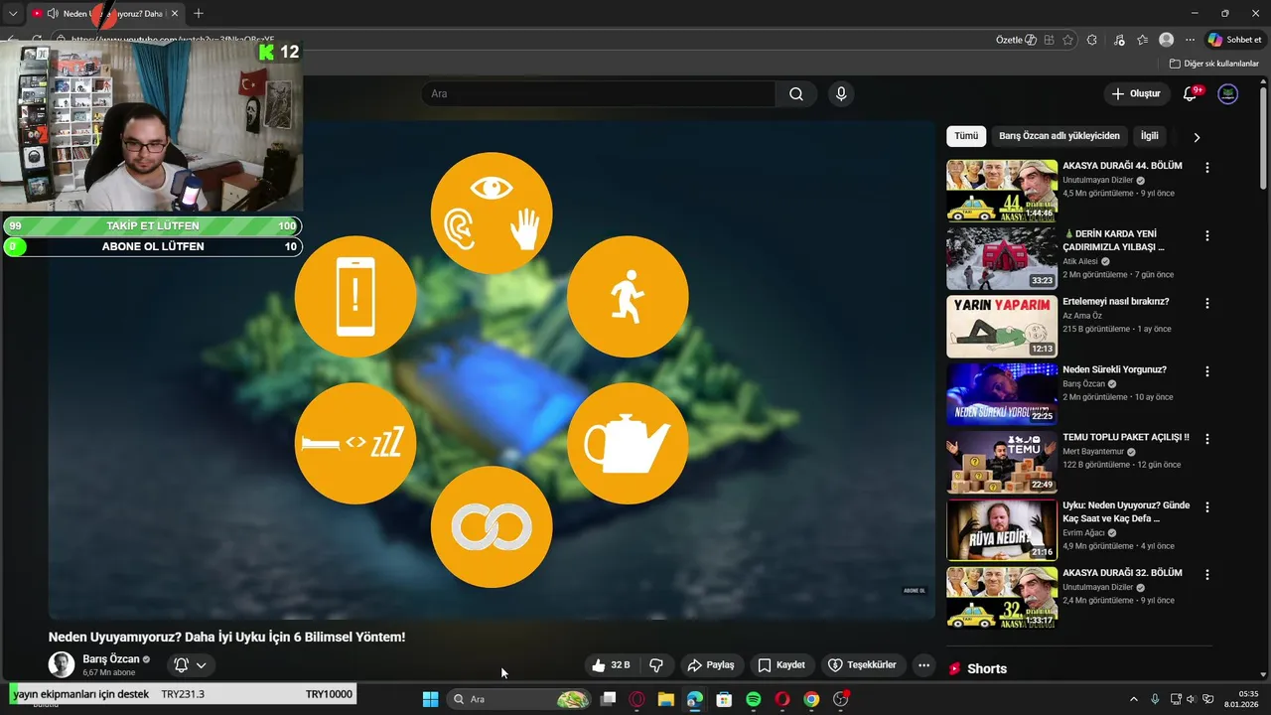
Task: Open Barış Özcan channel link
Action: (111, 659)
